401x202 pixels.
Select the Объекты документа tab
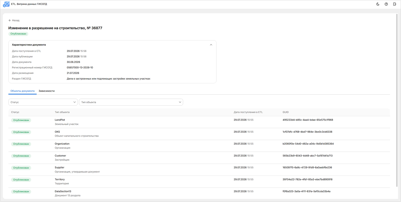[22, 91]
